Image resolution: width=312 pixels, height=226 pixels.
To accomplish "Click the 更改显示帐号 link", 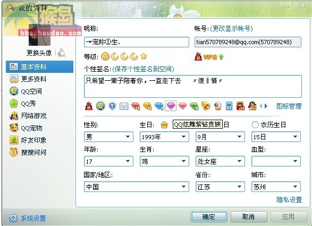I will pyautogui.click(x=231, y=29).
